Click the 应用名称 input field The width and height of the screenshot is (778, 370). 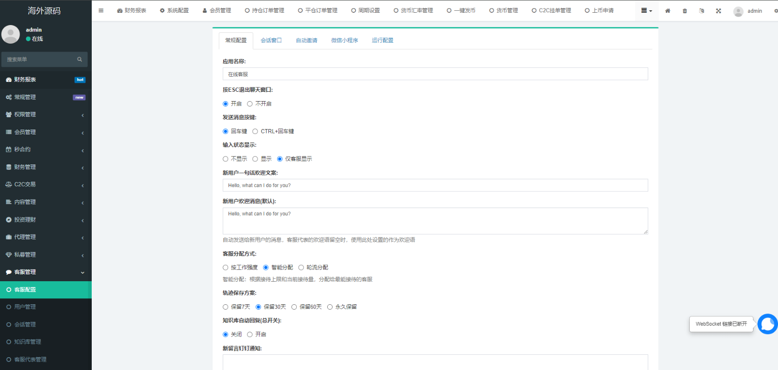(435, 74)
